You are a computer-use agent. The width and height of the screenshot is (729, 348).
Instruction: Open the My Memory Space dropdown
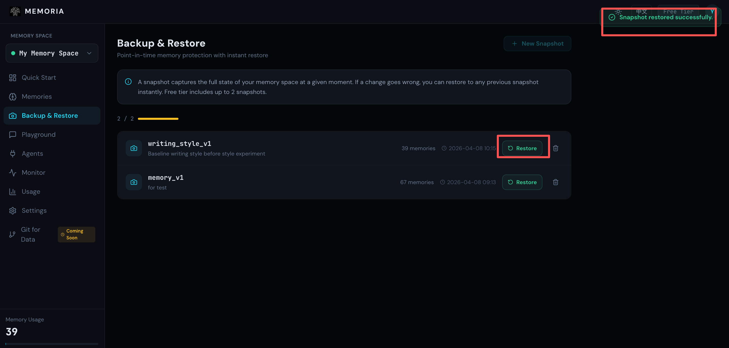[52, 53]
